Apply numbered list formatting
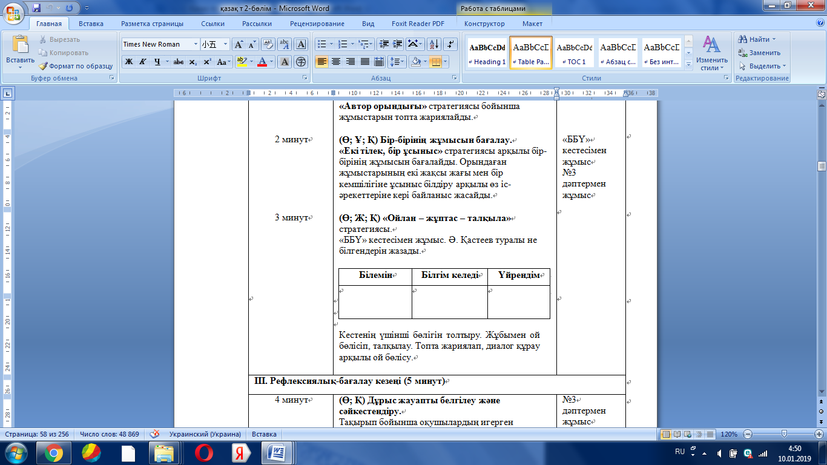Image resolution: width=827 pixels, height=465 pixels. pos(343,44)
